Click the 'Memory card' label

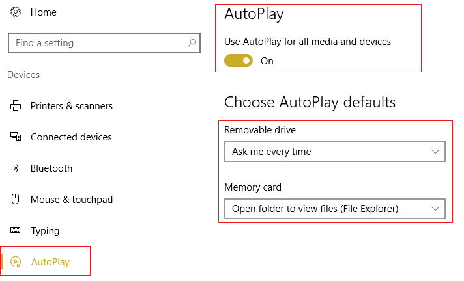[x=253, y=187]
